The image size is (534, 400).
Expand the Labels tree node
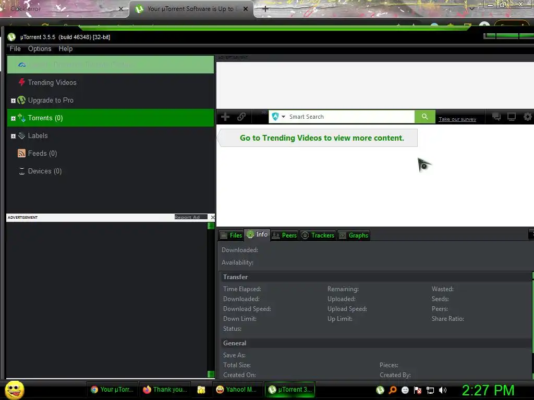[13, 136]
